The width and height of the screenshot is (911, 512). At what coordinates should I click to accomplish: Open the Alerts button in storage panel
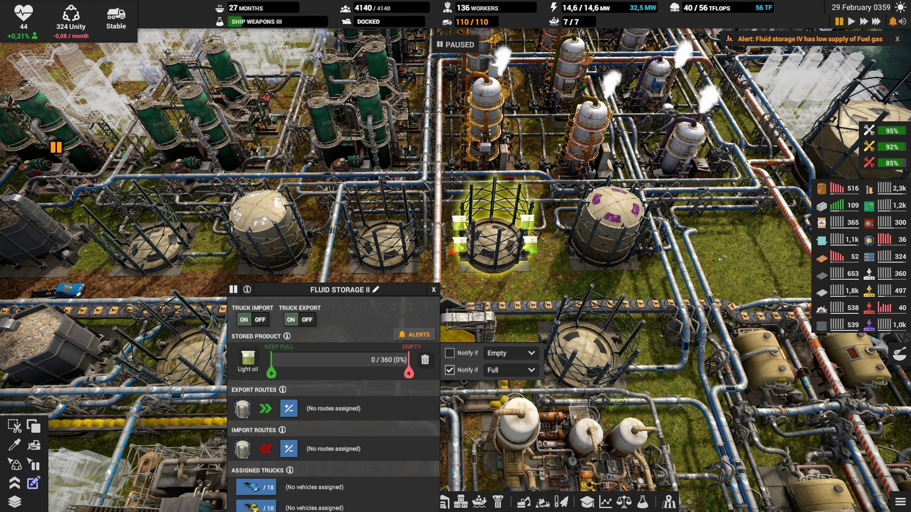tap(414, 334)
